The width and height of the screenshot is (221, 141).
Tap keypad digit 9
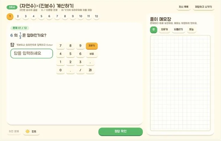click(80, 46)
